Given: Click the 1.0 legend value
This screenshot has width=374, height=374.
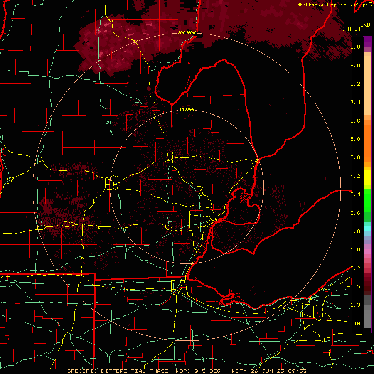Looking at the screenshot, I should tap(355, 250).
